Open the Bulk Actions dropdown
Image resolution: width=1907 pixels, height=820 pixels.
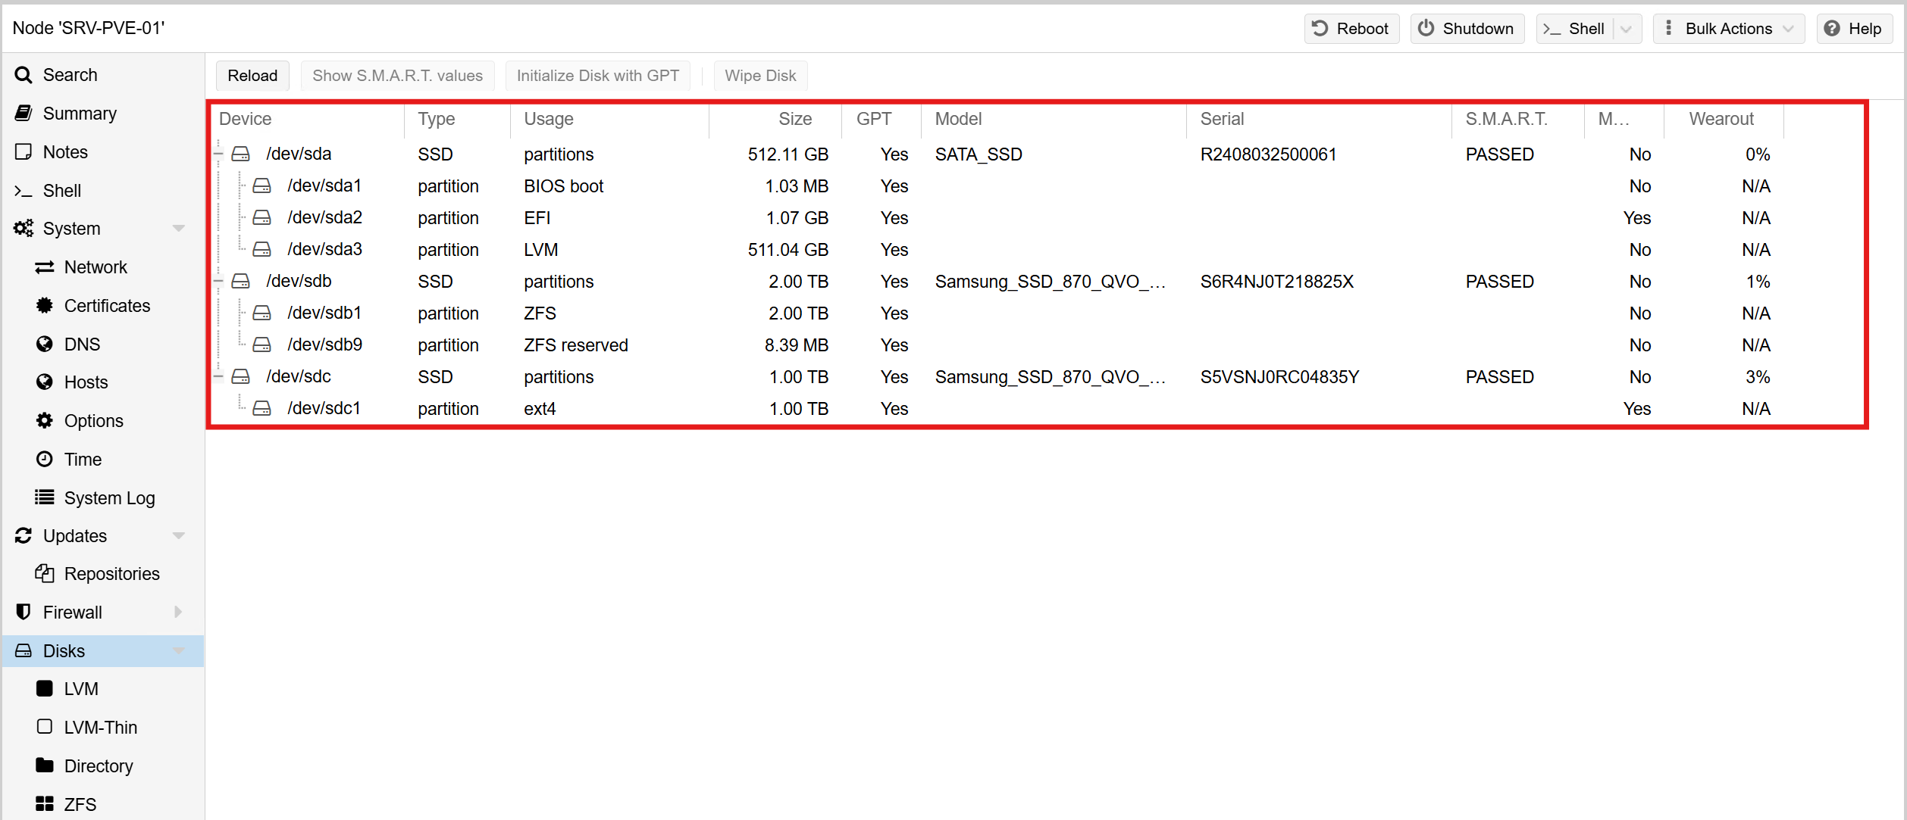point(1728,29)
